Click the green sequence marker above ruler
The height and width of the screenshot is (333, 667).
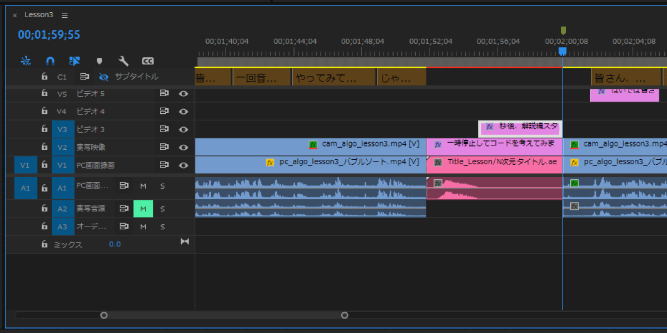[563, 31]
